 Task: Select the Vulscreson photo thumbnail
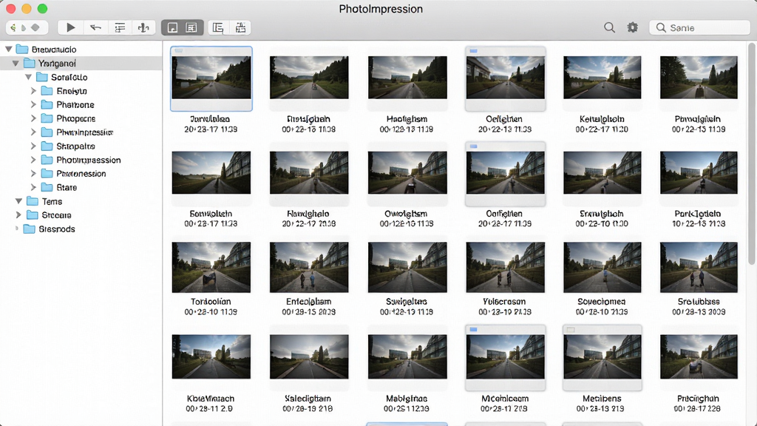[x=505, y=267]
